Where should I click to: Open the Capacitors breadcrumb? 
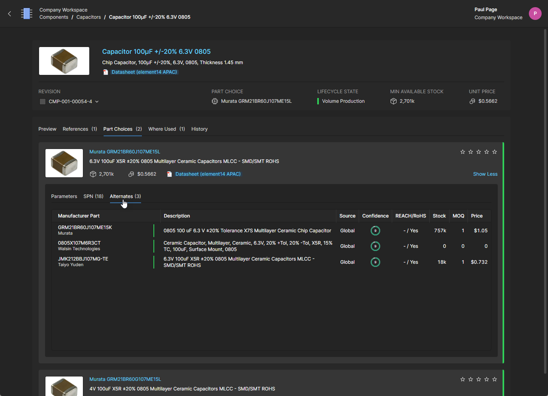click(x=88, y=17)
